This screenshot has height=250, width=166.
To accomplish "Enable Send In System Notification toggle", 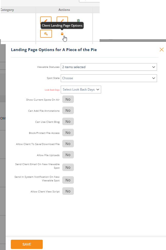I will coord(68,180).
